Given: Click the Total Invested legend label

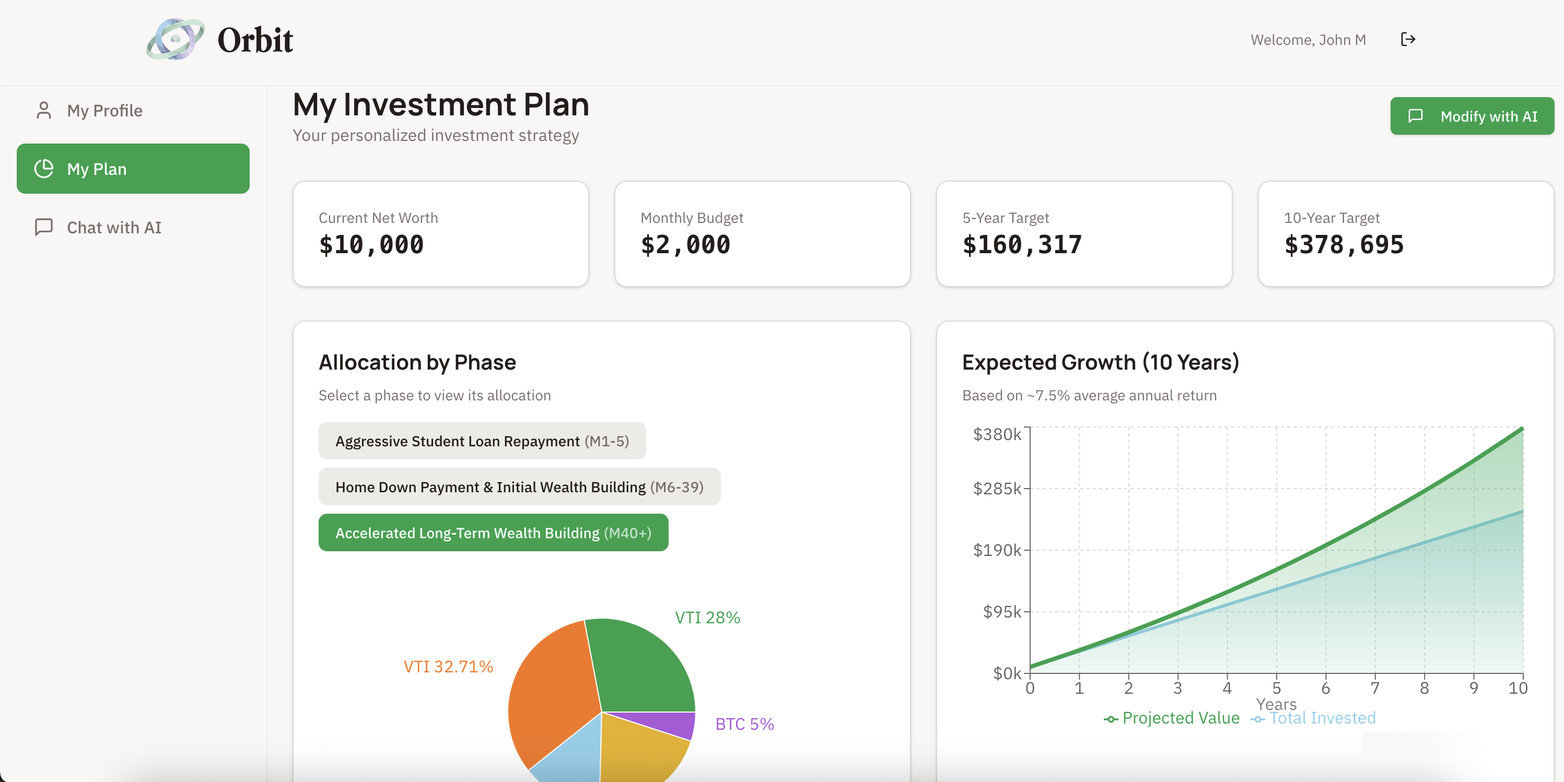Looking at the screenshot, I should click(x=1322, y=718).
